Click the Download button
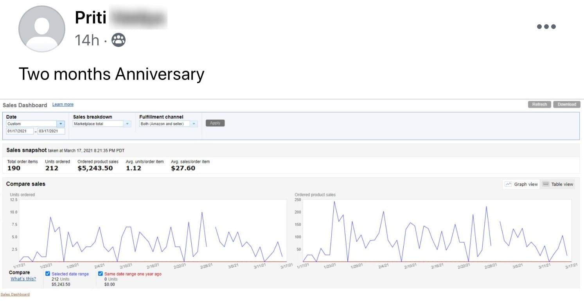Screen dimensions: 584x302 (566, 104)
